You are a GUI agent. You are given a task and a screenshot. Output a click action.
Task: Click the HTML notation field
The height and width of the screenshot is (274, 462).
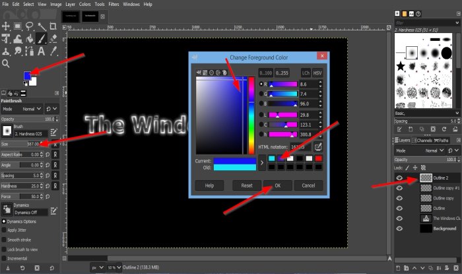(x=300, y=147)
